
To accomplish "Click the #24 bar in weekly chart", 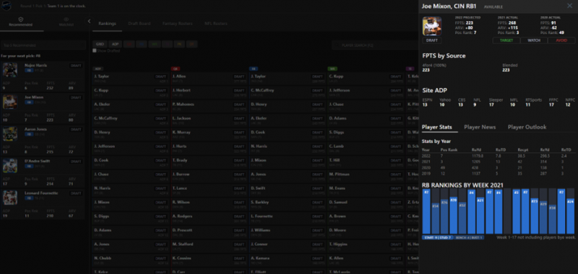I will (x=570, y=216).
